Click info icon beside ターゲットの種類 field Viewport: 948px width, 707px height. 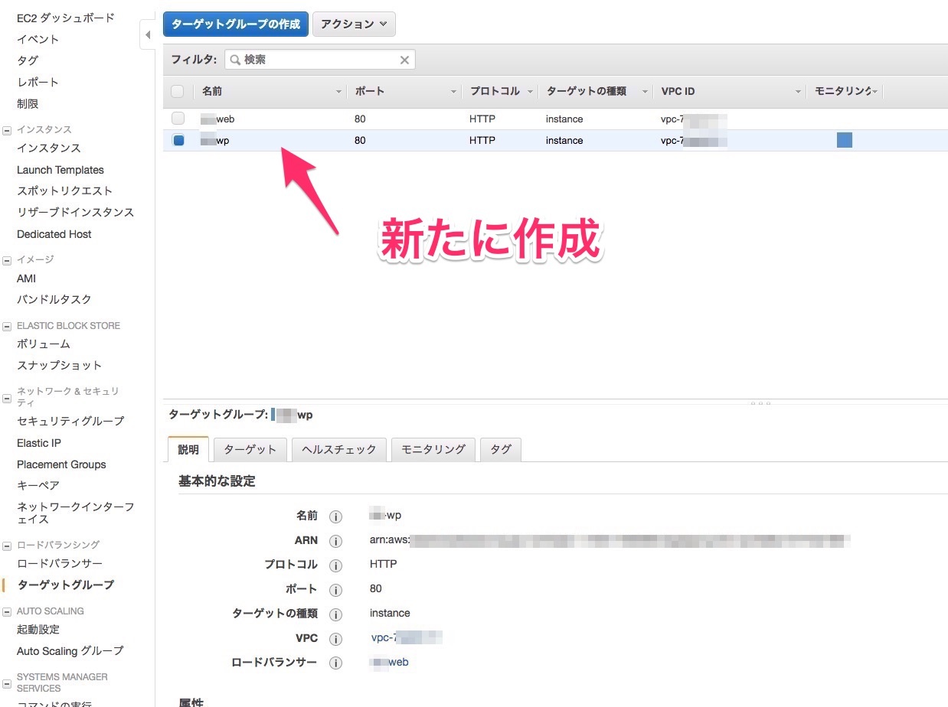[335, 614]
